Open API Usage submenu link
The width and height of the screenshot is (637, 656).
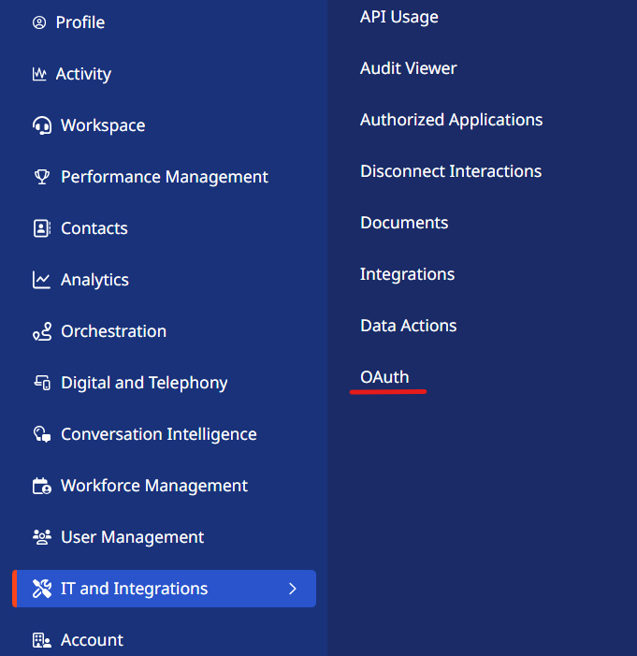click(399, 17)
